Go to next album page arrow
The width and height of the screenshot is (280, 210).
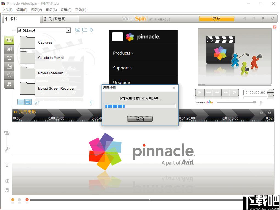[x=92, y=102]
